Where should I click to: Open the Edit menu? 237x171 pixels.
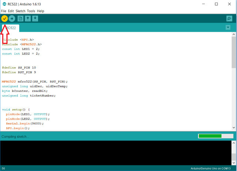click(11, 11)
